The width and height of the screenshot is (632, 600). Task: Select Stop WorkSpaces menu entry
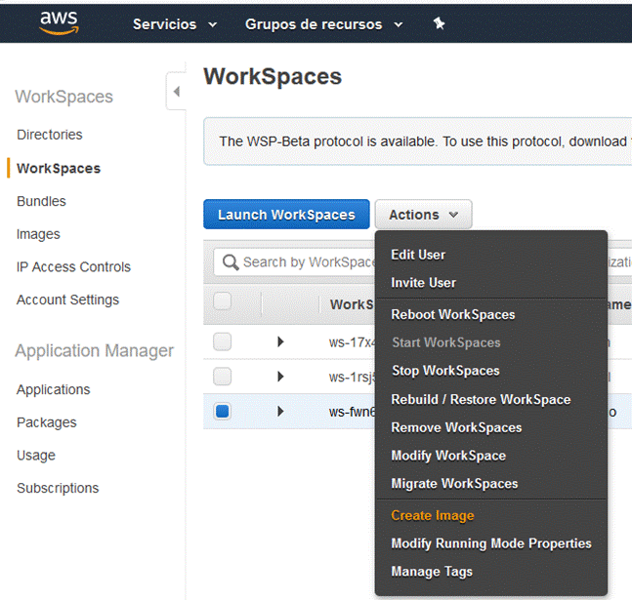(445, 371)
